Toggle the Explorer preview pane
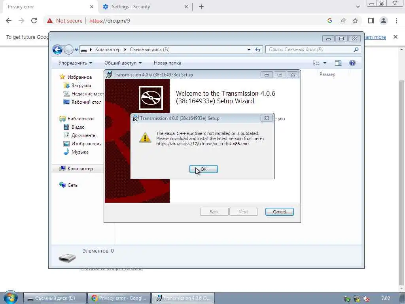405x304 pixels. (338, 63)
